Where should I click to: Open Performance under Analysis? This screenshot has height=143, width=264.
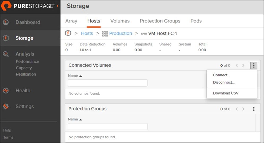tap(27, 61)
